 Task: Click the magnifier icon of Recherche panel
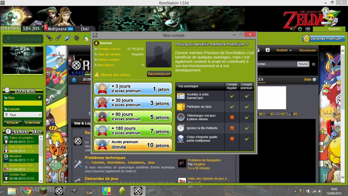[x=8, y=91]
